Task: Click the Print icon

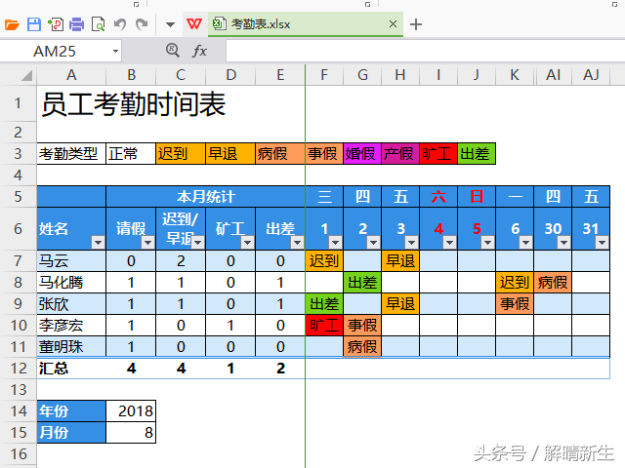Action: 76,24
